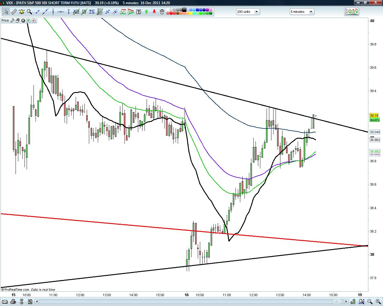Image resolution: width=383 pixels, height=306 pixels.
Task: Click the zoom in magnifier icon
Action: (378, 302)
